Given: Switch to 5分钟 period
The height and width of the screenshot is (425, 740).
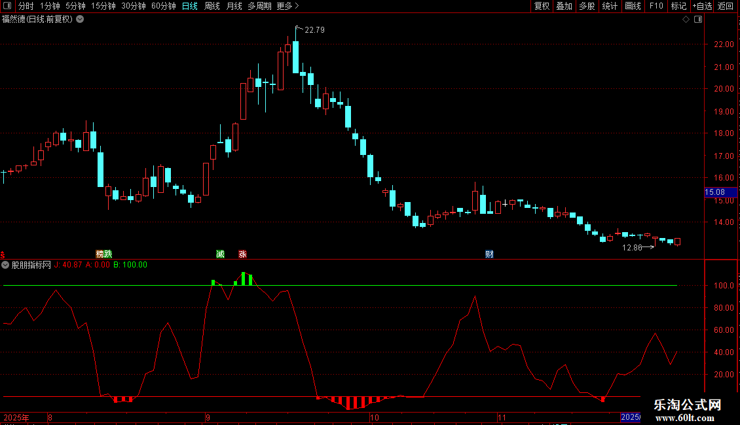Looking at the screenshot, I should tap(75, 6).
